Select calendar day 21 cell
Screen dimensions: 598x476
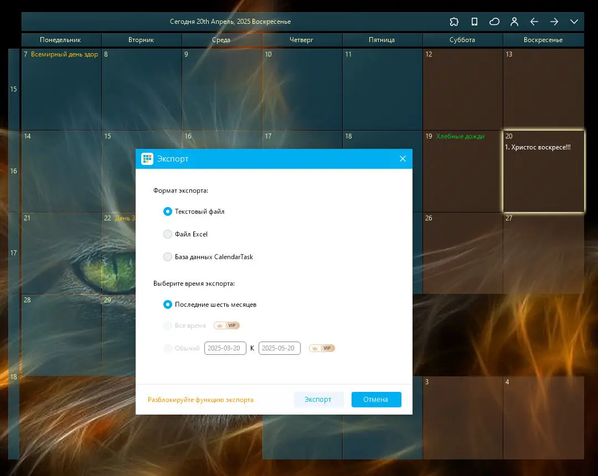pyautogui.click(x=61, y=253)
